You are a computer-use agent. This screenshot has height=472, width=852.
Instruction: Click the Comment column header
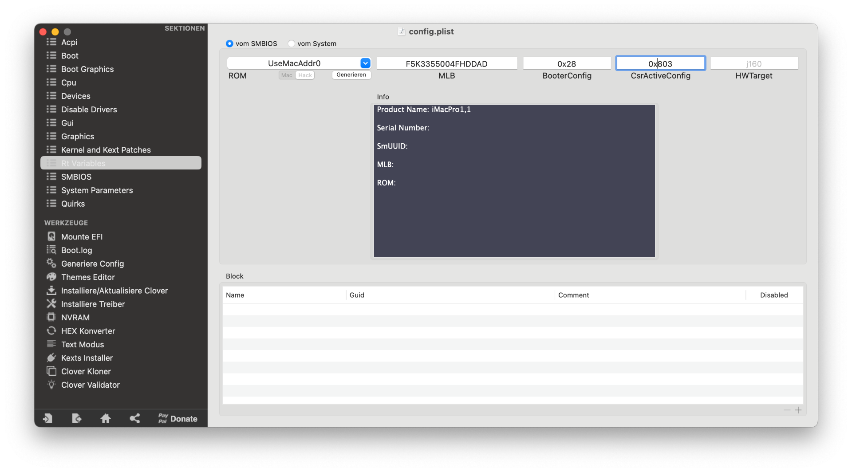(650, 295)
